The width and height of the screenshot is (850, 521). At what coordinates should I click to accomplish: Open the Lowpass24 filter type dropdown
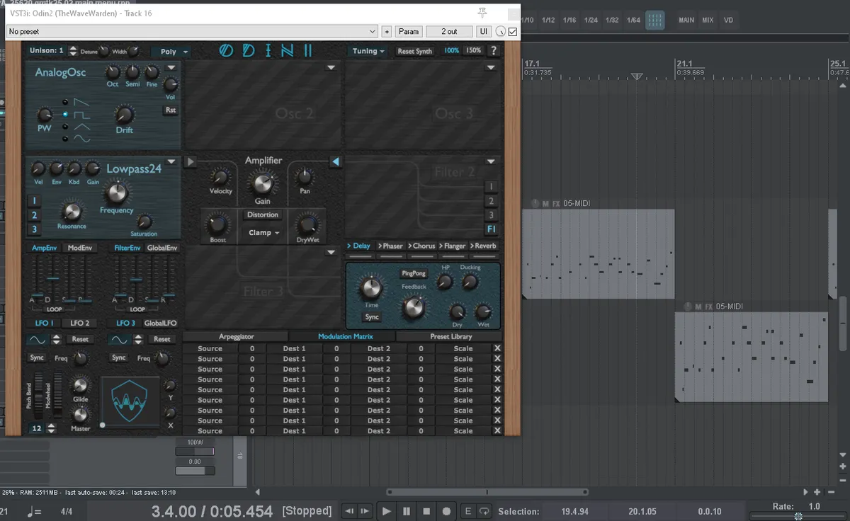tap(171, 162)
